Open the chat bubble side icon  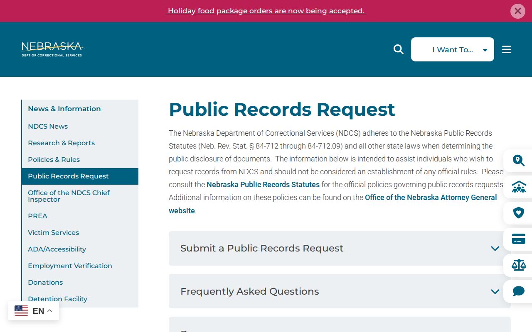tap(518, 291)
